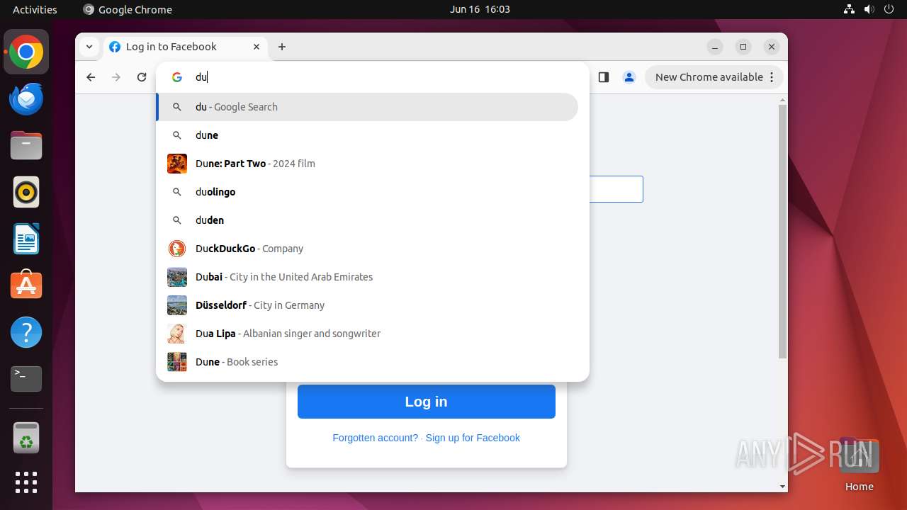
Task: Switch to the Log in to Facebook tab
Action: 186,47
